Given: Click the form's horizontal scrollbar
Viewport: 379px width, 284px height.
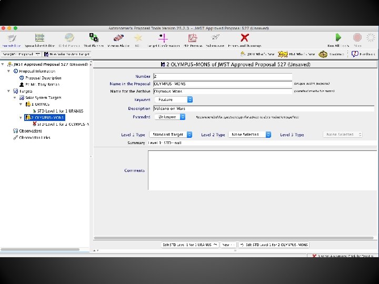Looking at the screenshot, I should tap(234, 238).
